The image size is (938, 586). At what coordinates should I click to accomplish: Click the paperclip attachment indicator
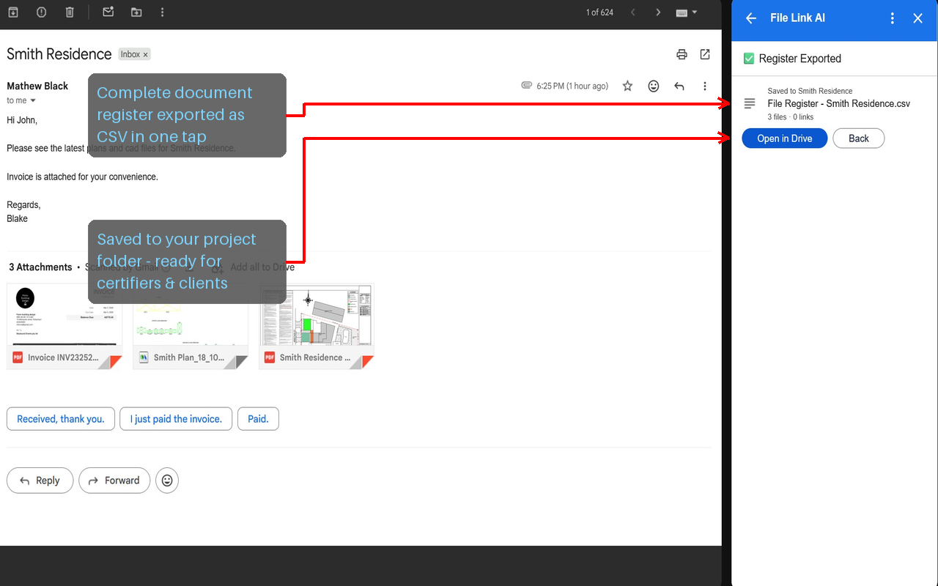(526, 86)
